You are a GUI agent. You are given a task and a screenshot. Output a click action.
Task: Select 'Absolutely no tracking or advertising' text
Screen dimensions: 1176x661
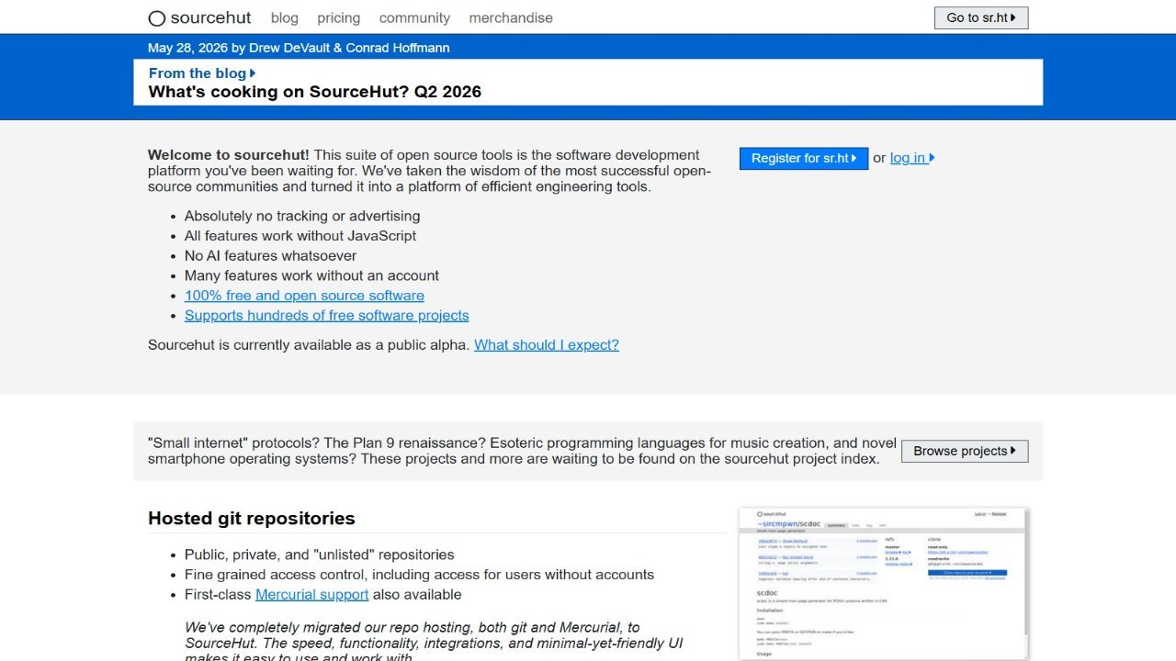click(x=302, y=217)
